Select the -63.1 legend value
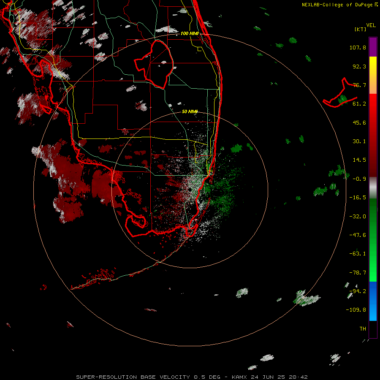Screen dimensions: 380x380 tap(358, 254)
